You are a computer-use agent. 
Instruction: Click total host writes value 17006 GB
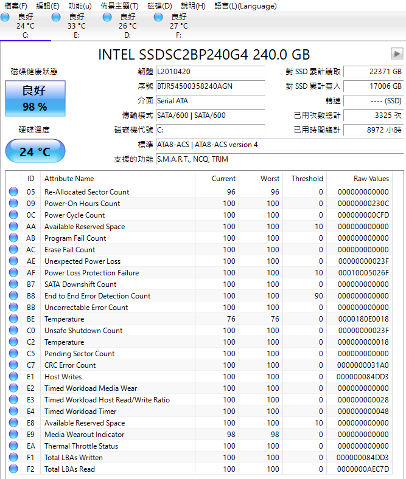[374, 86]
